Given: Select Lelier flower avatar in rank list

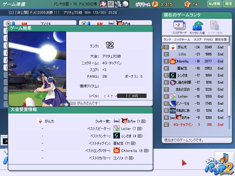Looking at the screenshot, I should pos(173,97).
